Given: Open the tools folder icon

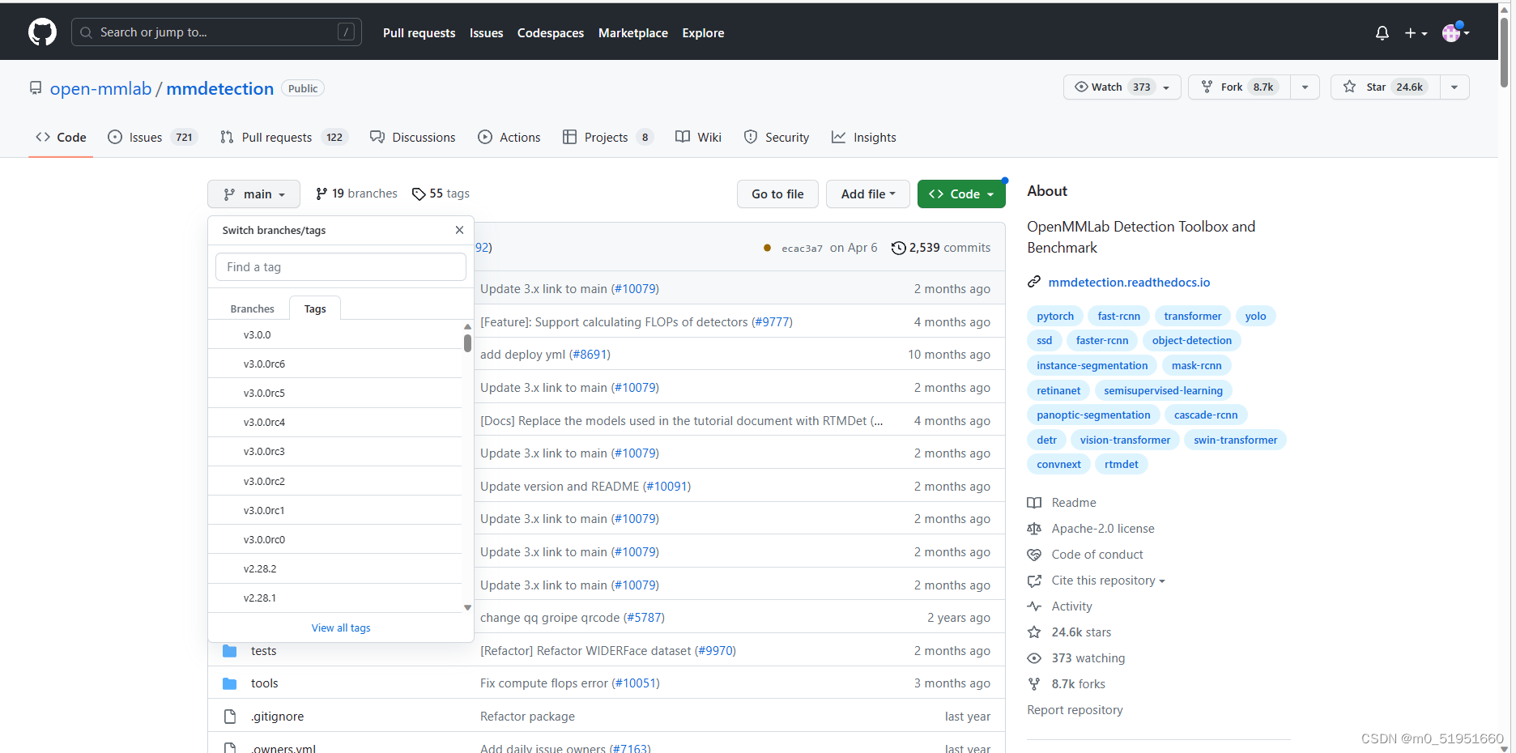Looking at the screenshot, I should click(x=230, y=683).
